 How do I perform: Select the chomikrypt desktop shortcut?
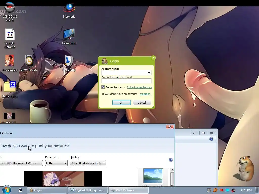click(x=29, y=63)
